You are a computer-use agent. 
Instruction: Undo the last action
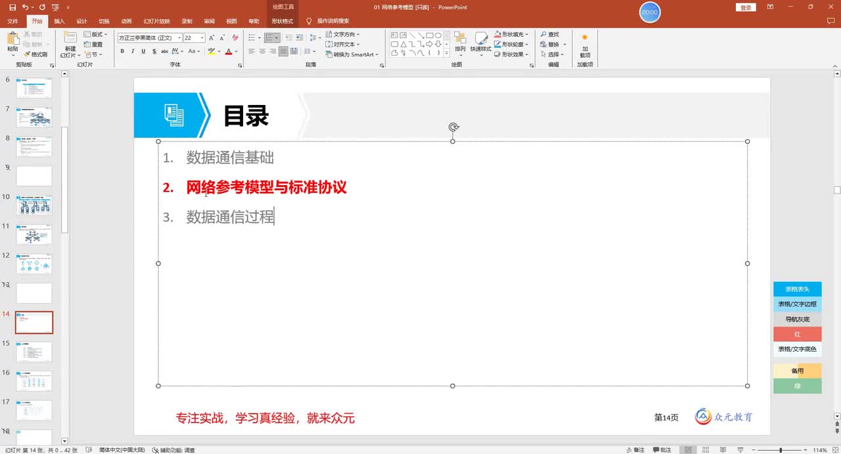pos(25,7)
